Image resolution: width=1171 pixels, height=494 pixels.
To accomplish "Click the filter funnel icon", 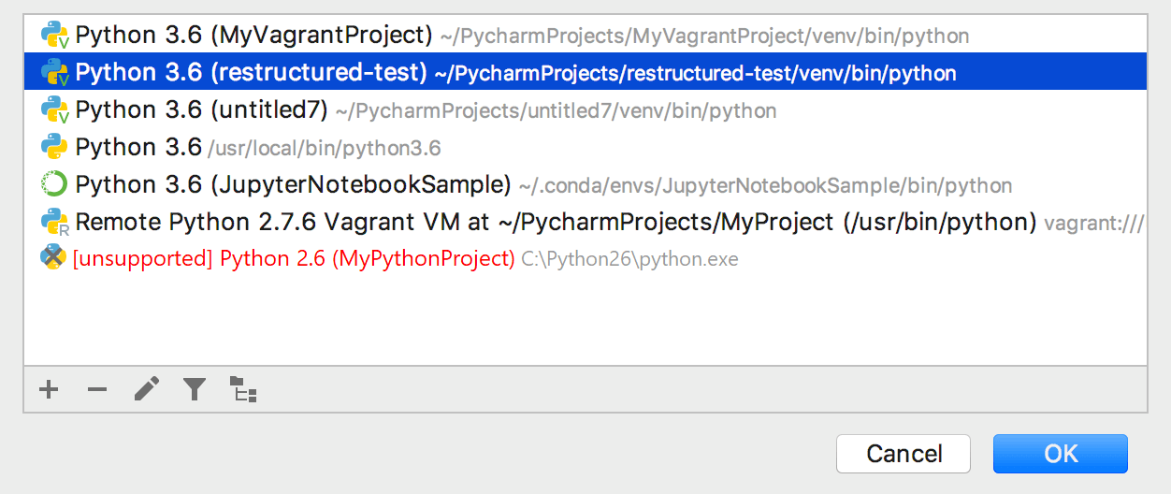I will coord(195,389).
